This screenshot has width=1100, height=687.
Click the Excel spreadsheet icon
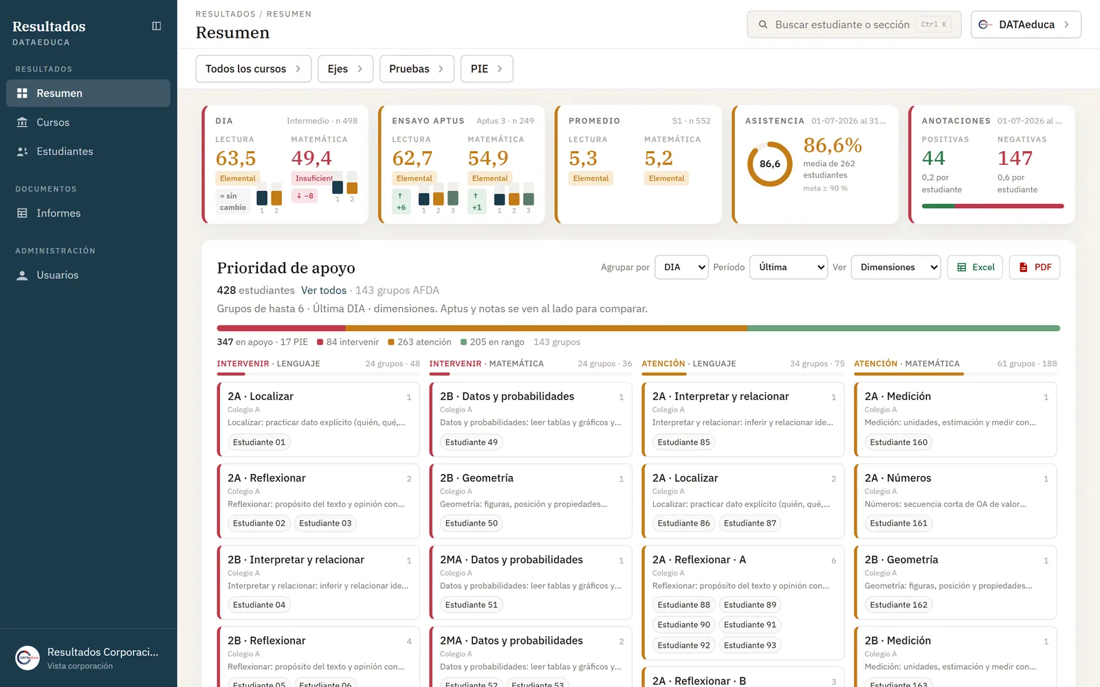(x=962, y=267)
